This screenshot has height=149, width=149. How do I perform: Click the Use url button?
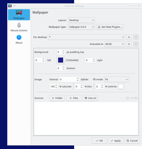tap(91, 98)
